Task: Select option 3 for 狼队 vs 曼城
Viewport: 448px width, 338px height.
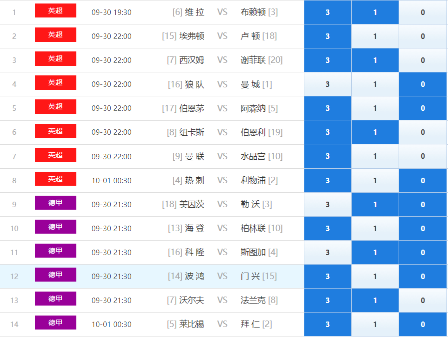Action: click(x=328, y=84)
